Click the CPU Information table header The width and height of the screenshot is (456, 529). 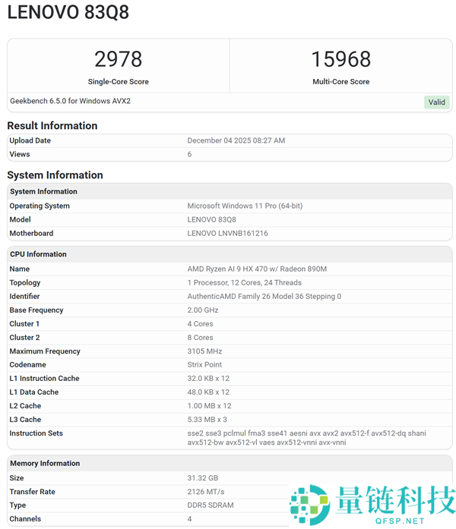click(x=230, y=254)
